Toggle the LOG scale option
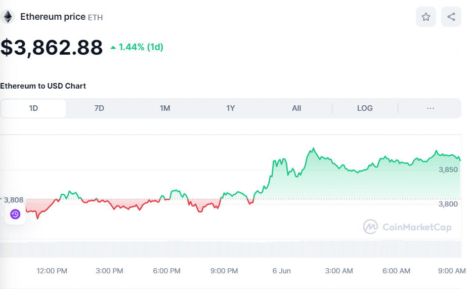Image resolution: width=471 pixels, height=289 pixels. point(365,108)
